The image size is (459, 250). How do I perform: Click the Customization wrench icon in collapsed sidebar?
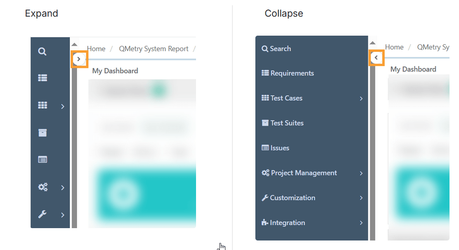coord(42,214)
